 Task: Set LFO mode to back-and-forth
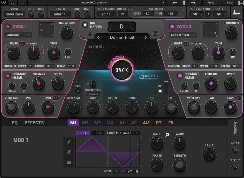pyautogui.click(x=130, y=171)
